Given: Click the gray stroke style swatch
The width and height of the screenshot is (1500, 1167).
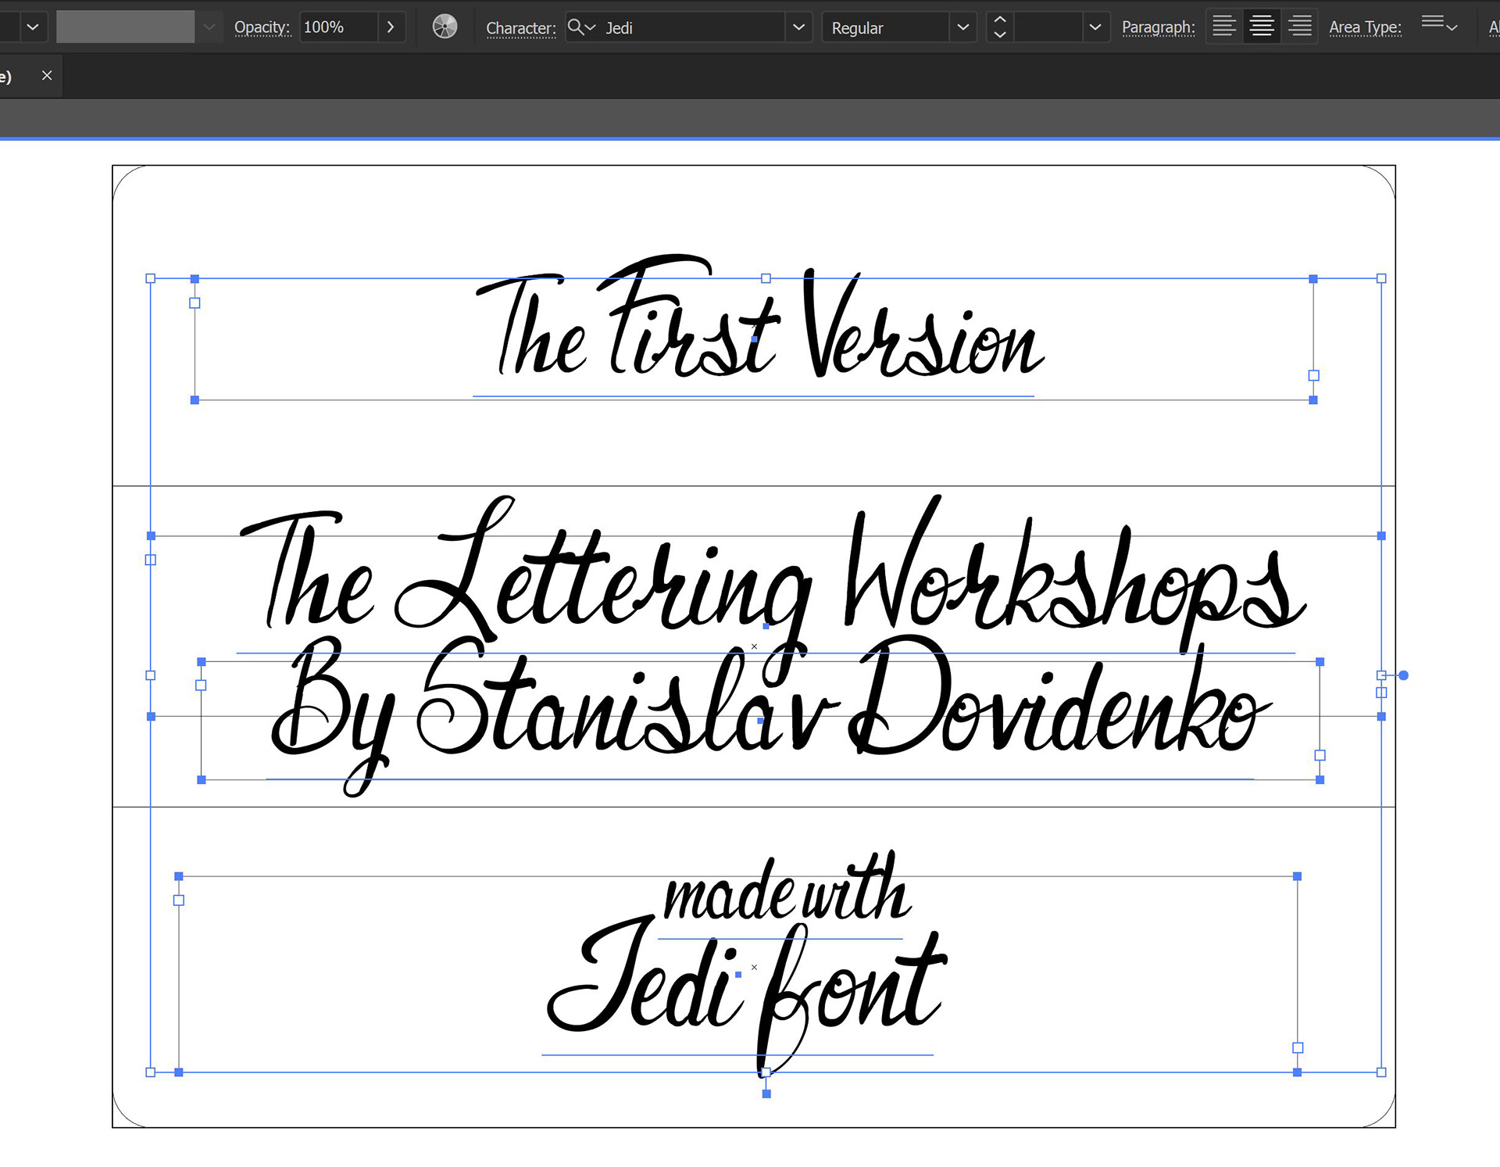Looking at the screenshot, I should 125,27.
